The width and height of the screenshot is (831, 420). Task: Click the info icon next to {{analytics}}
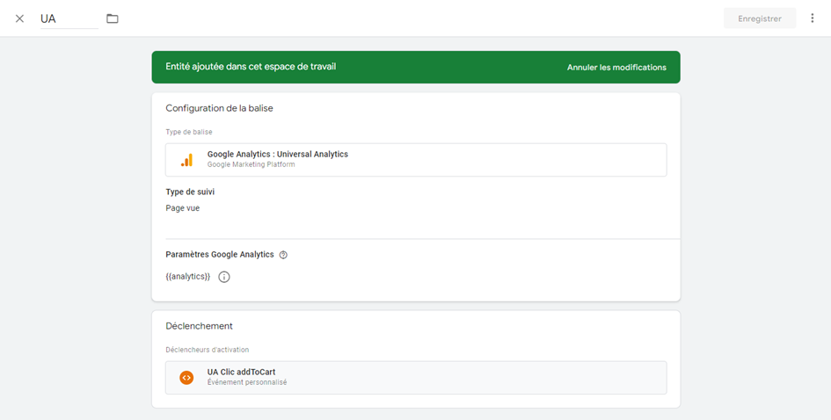(x=224, y=277)
